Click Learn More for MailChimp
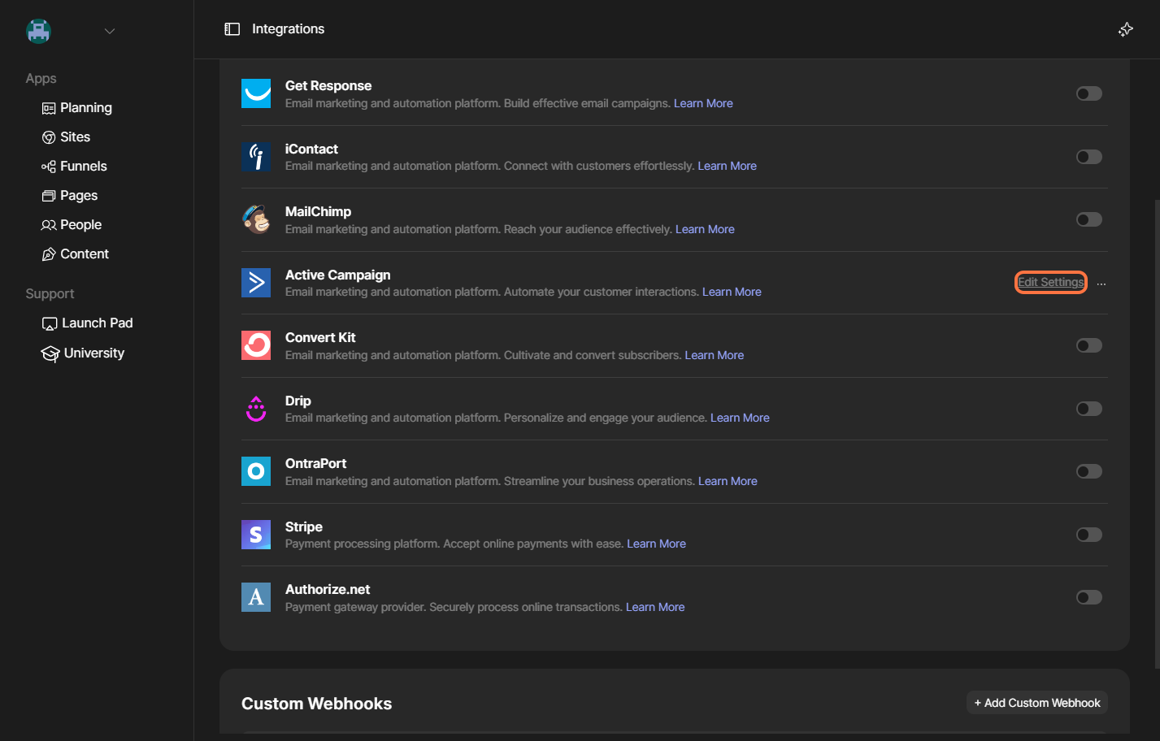1160x741 pixels. 705,229
